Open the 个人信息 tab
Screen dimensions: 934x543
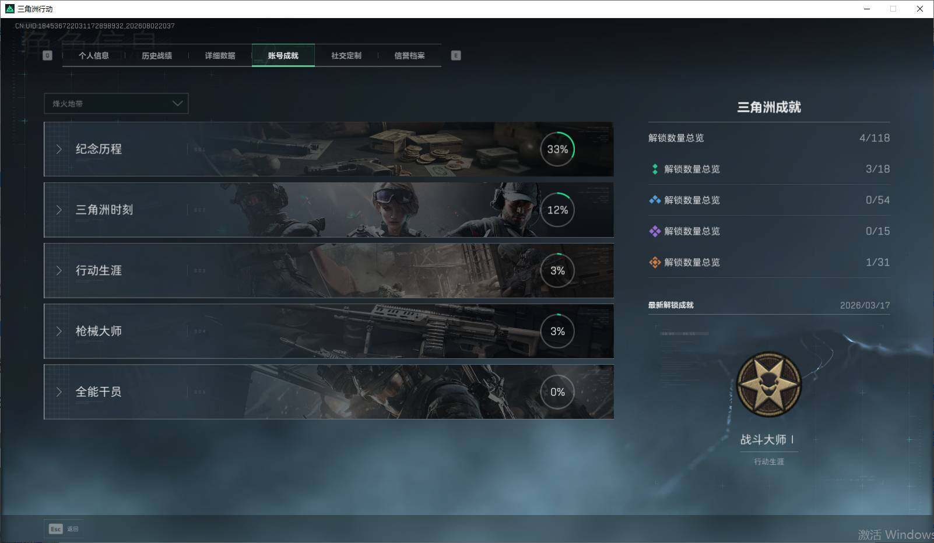pos(94,55)
